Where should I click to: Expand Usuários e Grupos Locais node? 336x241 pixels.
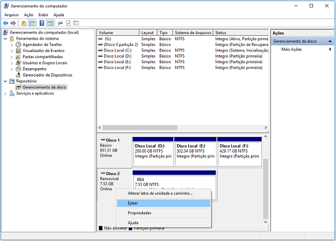[12, 63]
